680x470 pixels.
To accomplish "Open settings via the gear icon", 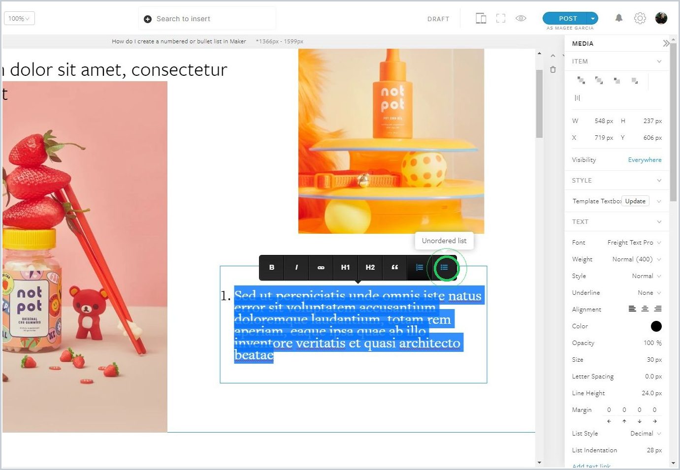I will click(x=640, y=18).
